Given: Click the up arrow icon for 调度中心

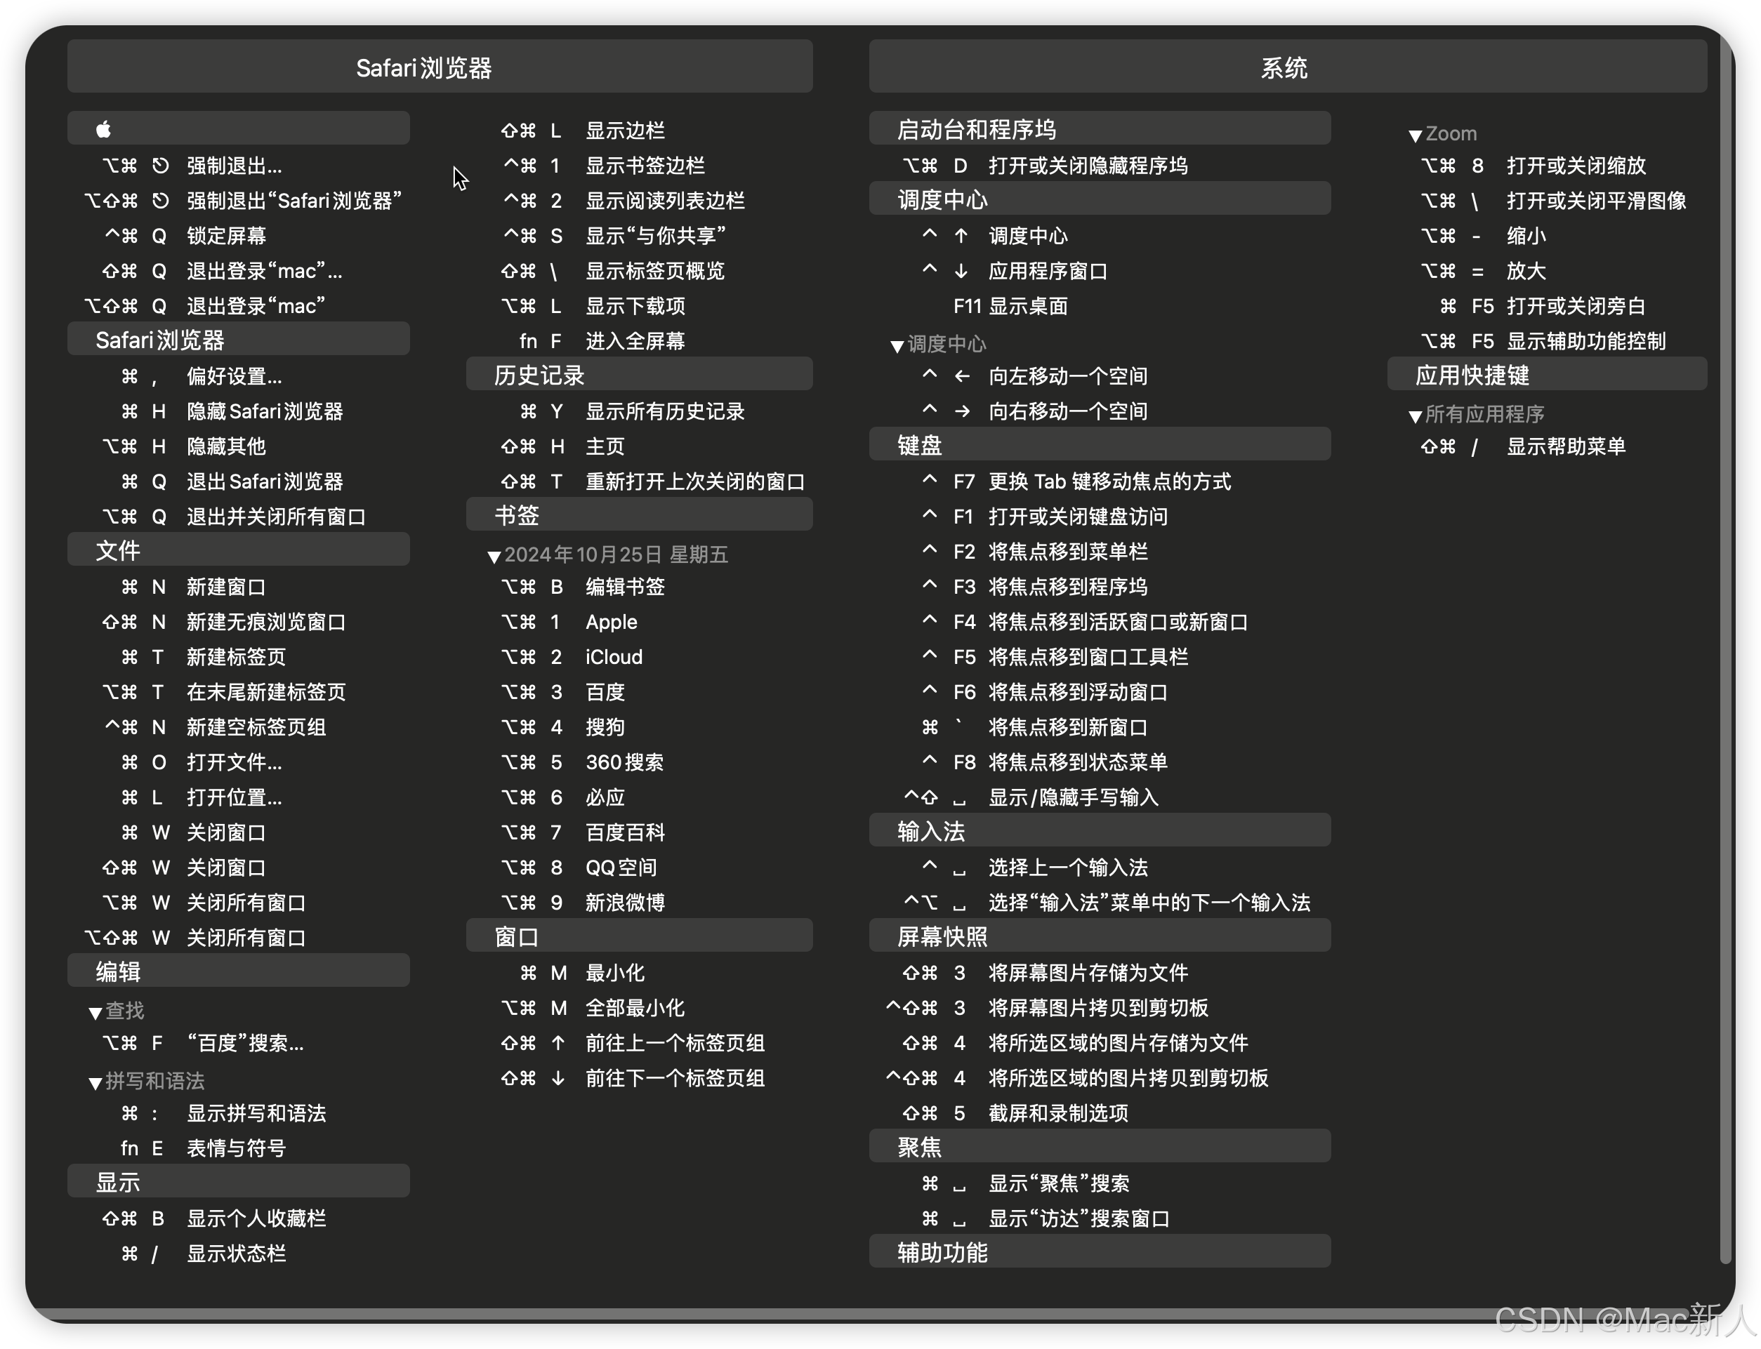Looking at the screenshot, I should tap(961, 236).
